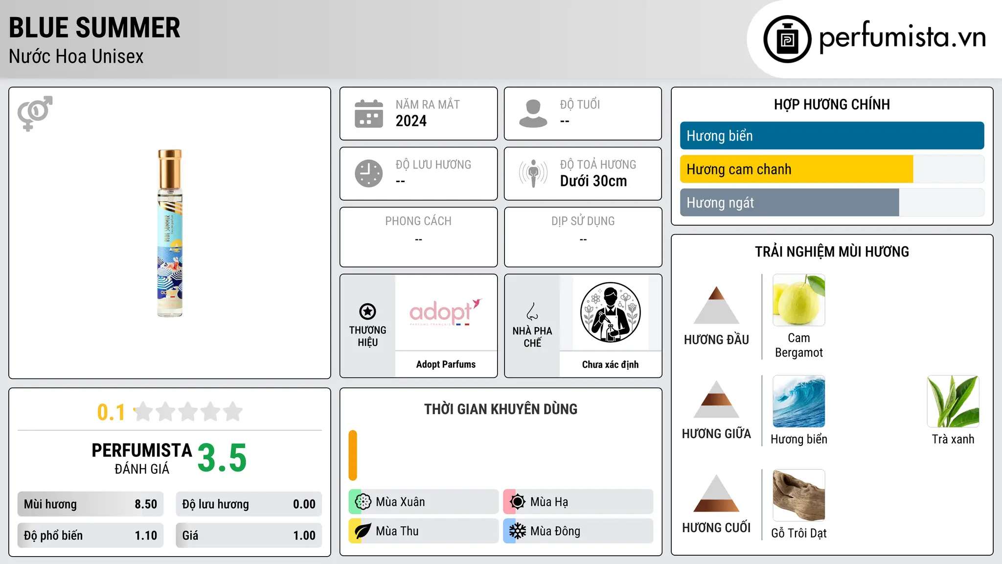Viewport: 1002px width, 564px height.
Task: Click the Trà xanh note label
Action: click(953, 439)
